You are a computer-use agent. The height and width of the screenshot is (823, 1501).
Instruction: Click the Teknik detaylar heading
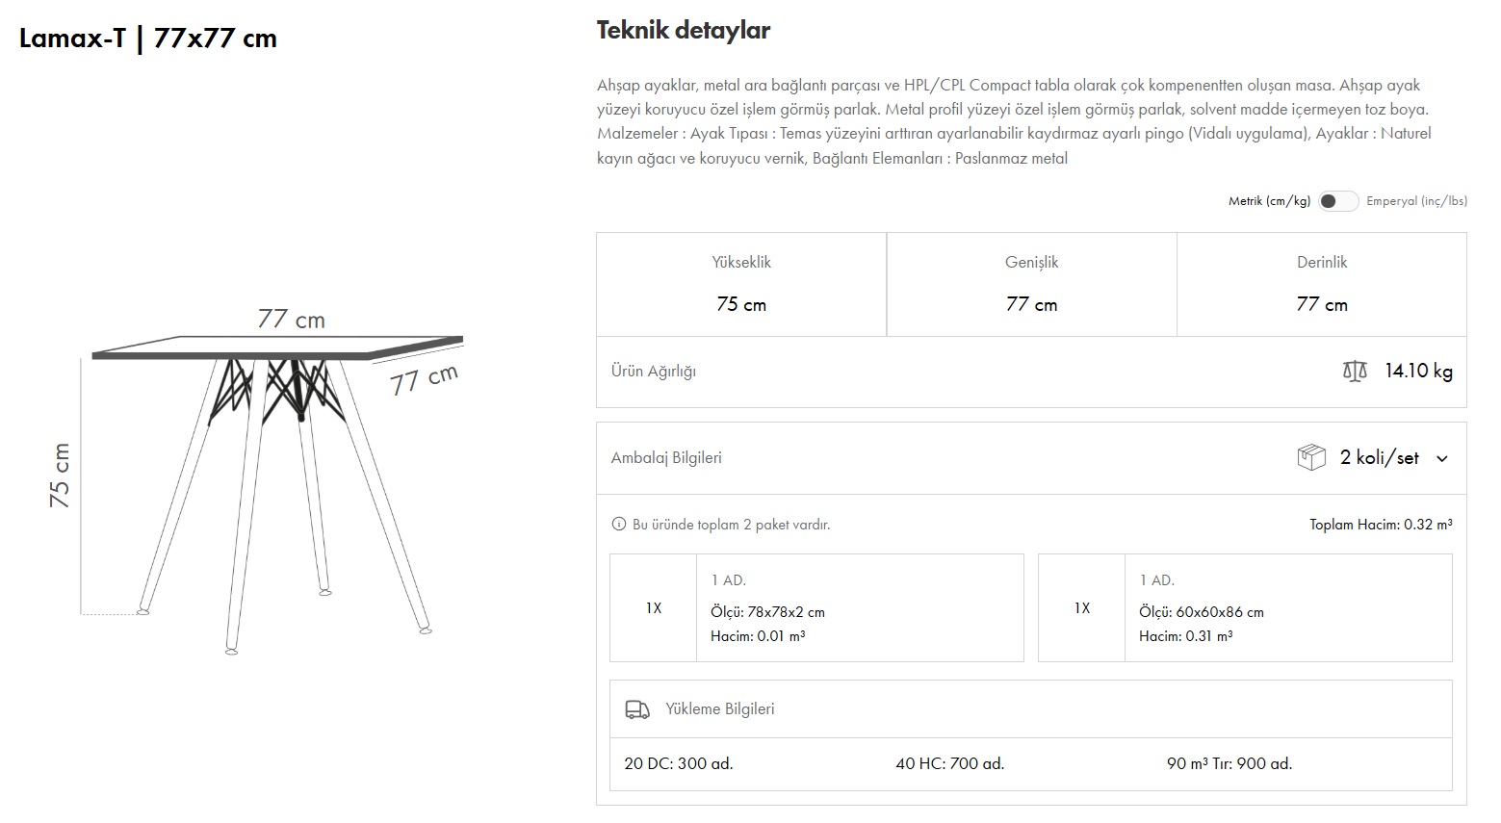pyautogui.click(x=684, y=31)
